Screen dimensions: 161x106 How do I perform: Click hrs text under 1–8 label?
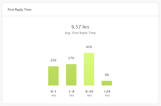(x=72, y=95)
